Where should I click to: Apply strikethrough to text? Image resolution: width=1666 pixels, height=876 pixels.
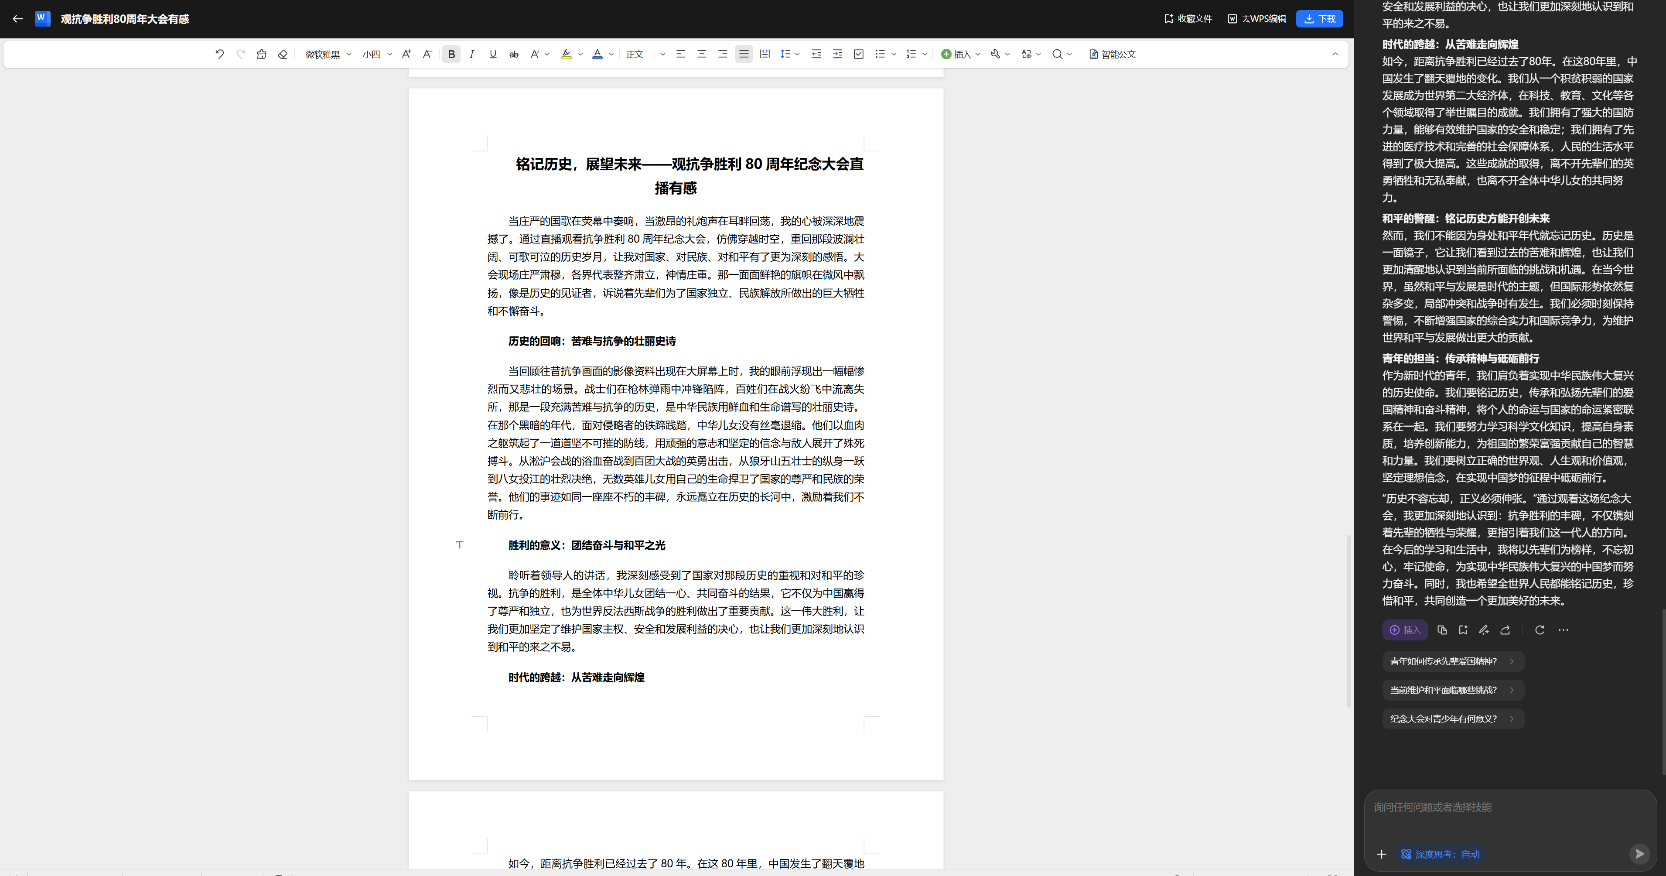coord(513,55)
